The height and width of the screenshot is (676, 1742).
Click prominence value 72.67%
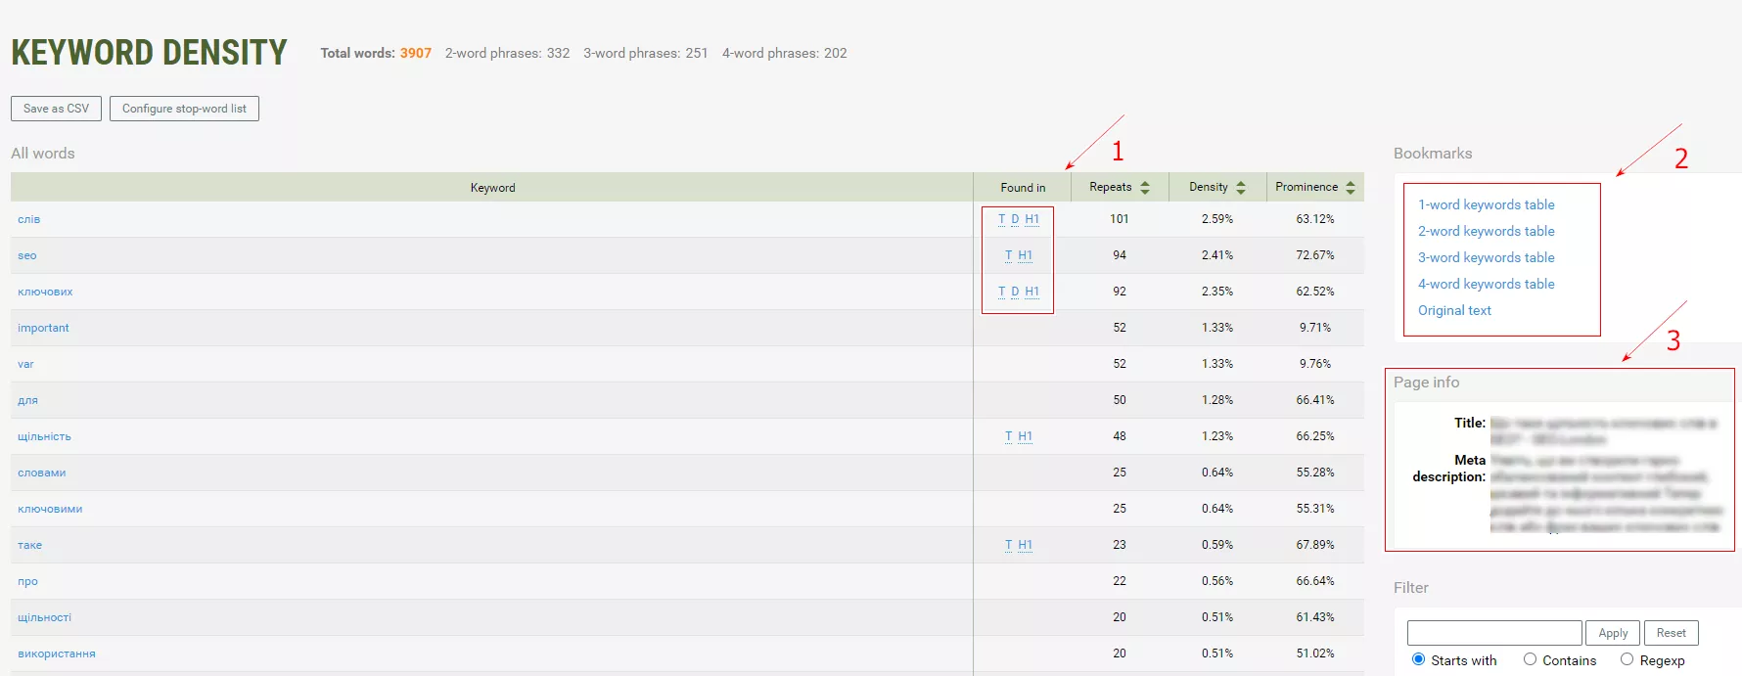(1315, 255)
